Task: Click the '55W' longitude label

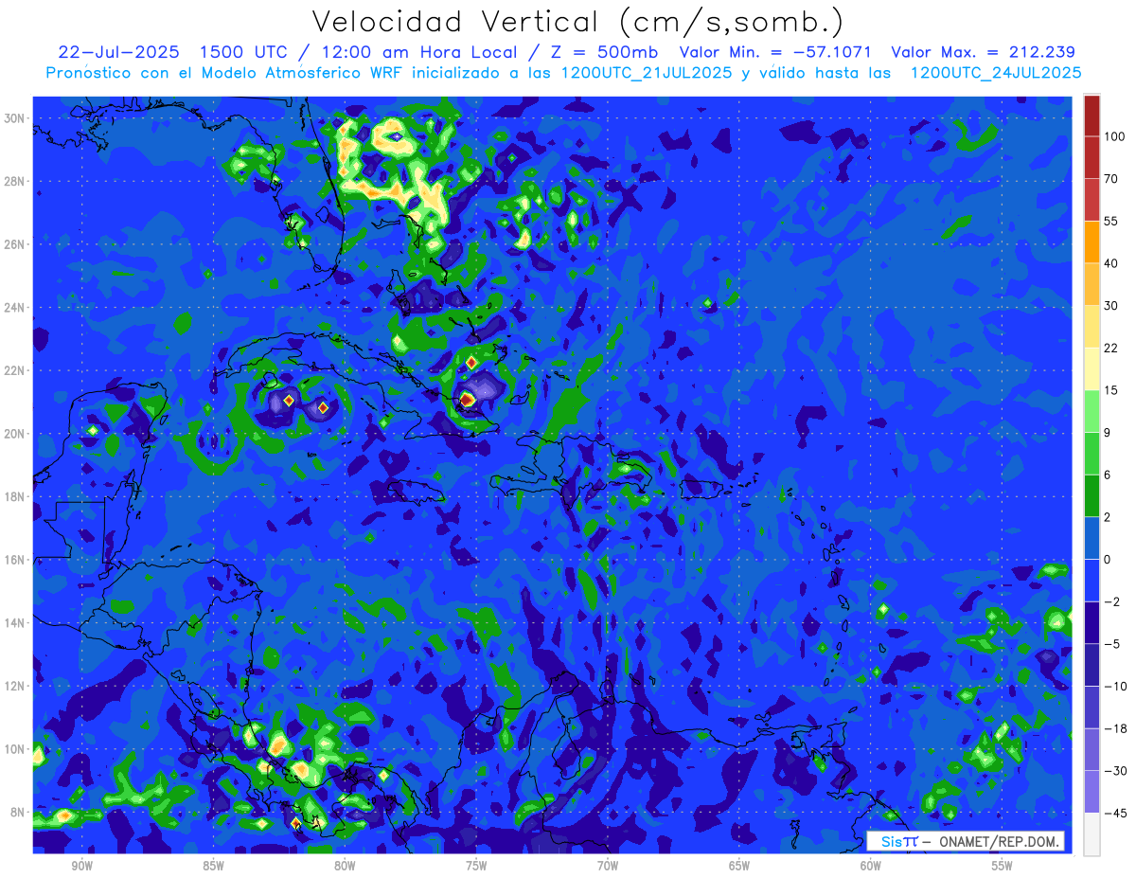Action: pyautogui.click(x=1003, y=867)
